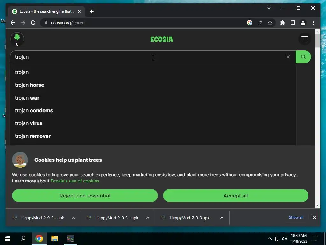Screen dimensions: 326x245
Task: Choose the 'trojan' suggestion
Action: coord(153,72)
